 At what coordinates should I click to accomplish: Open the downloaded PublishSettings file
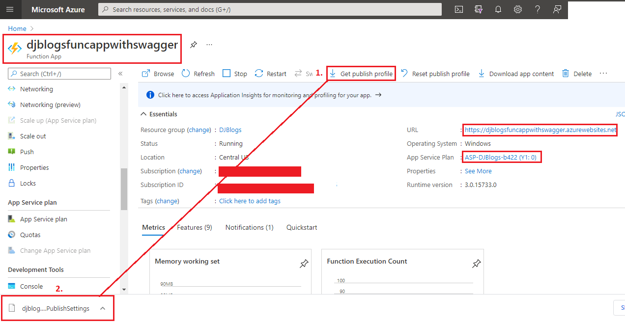[x=56, y=308]
